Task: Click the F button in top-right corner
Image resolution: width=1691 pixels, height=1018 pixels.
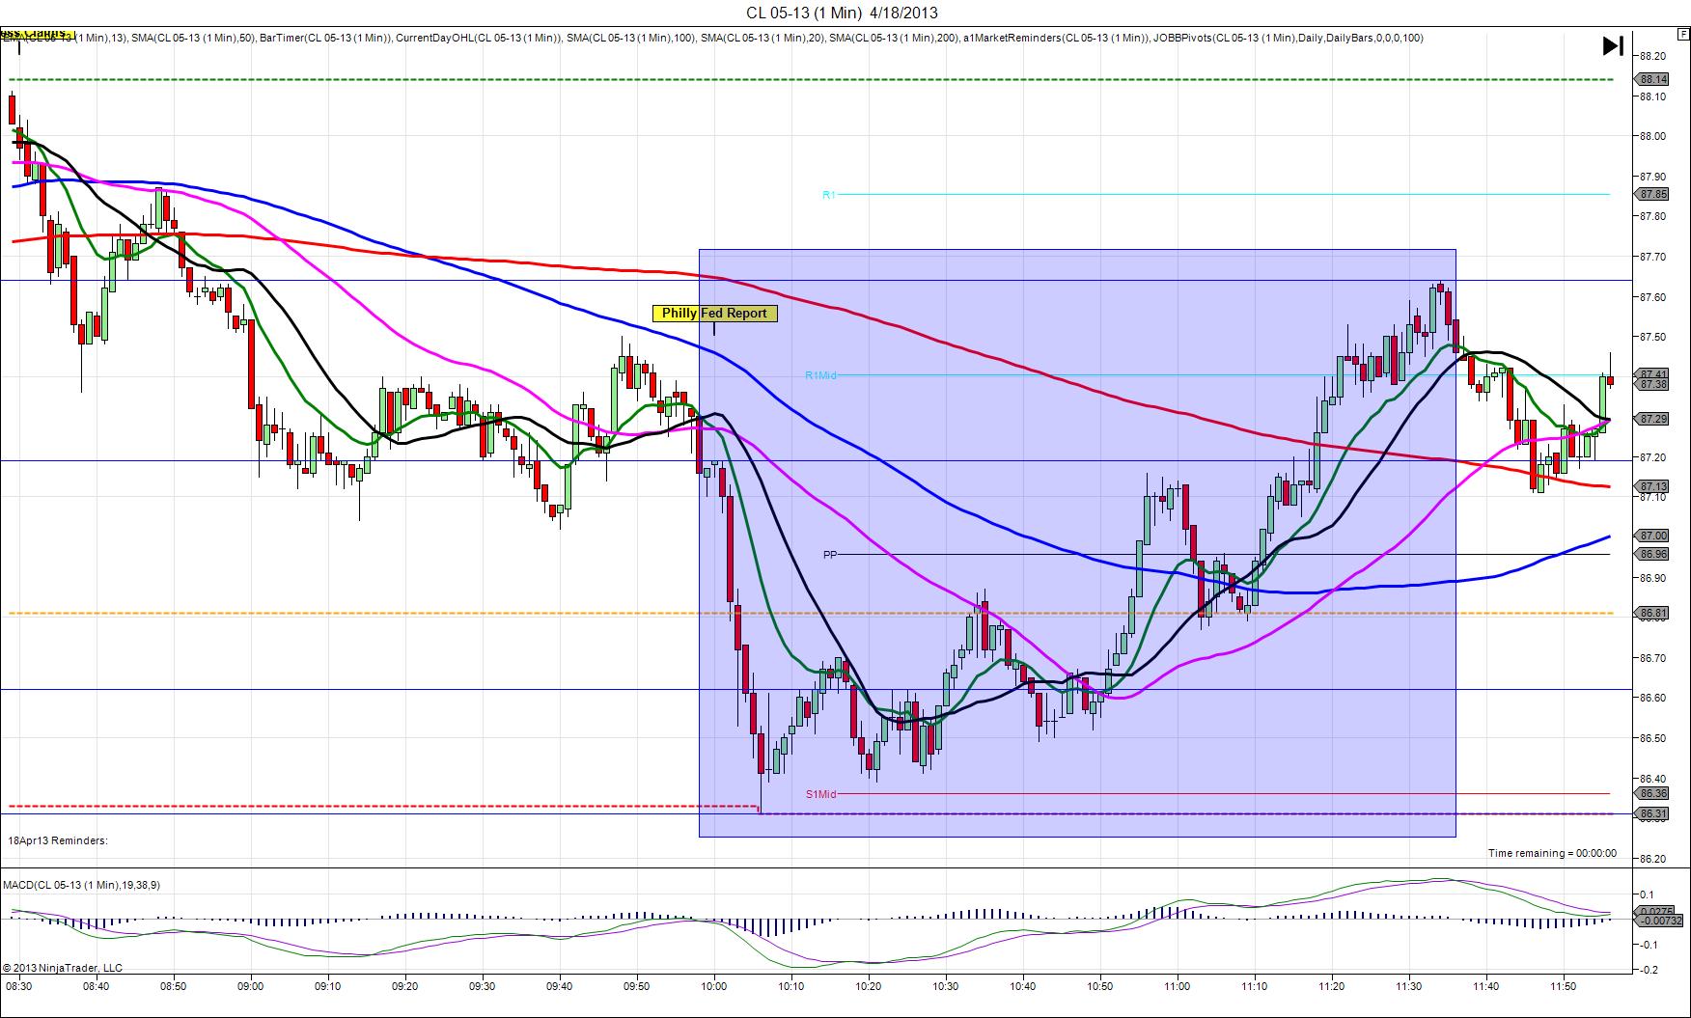Action: (1683, 33)
